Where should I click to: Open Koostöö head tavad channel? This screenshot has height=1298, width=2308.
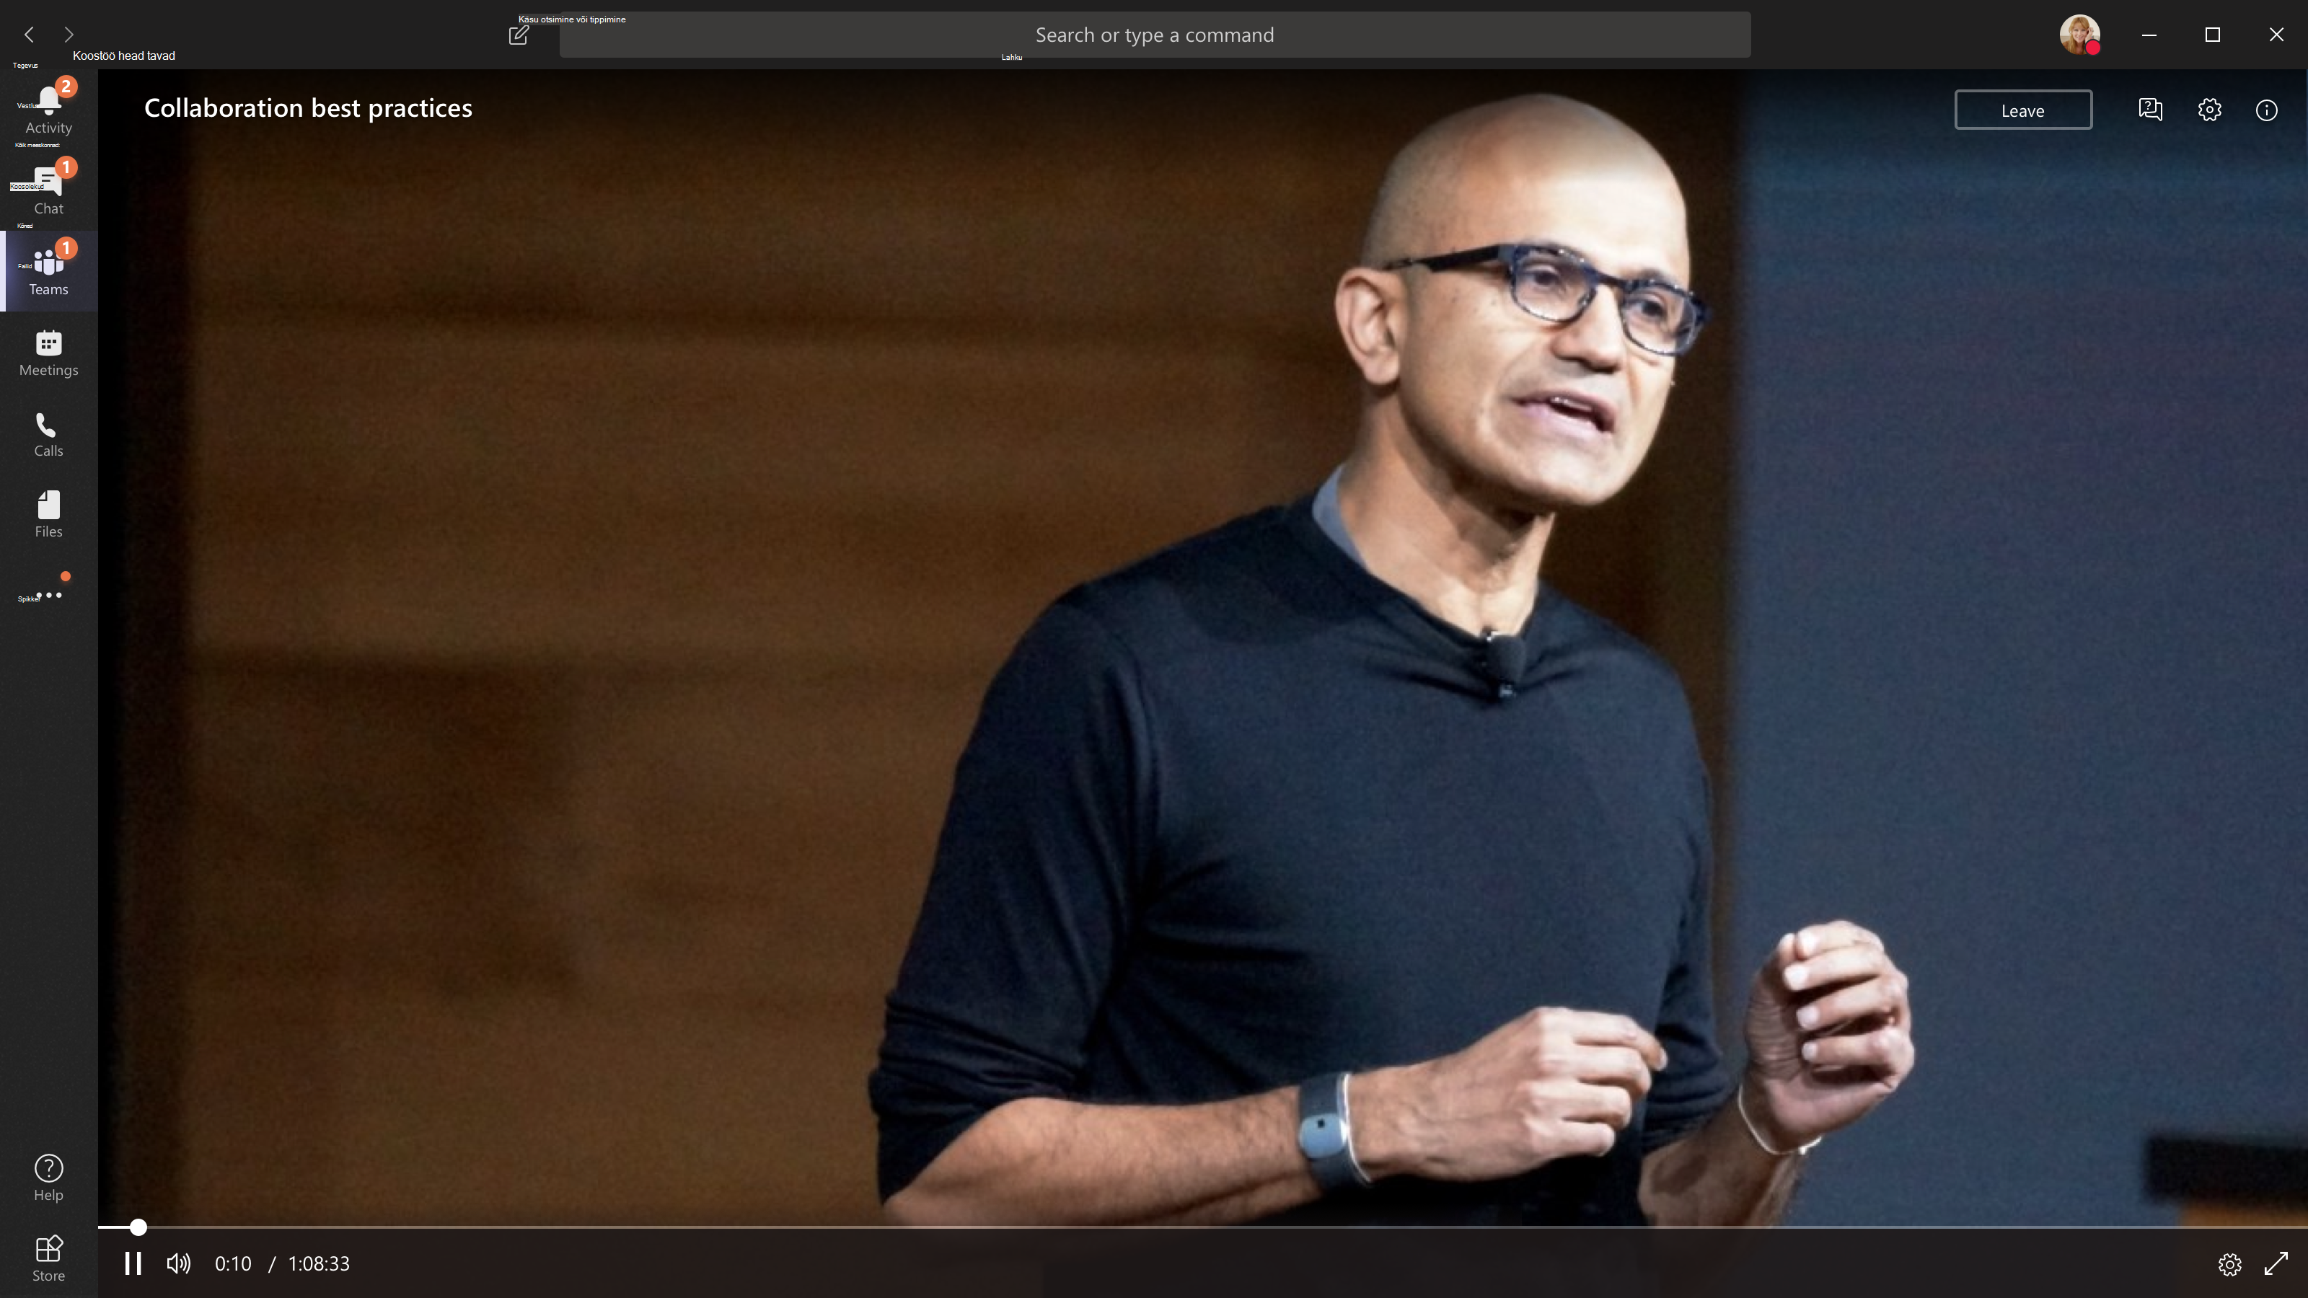point(123,56)
